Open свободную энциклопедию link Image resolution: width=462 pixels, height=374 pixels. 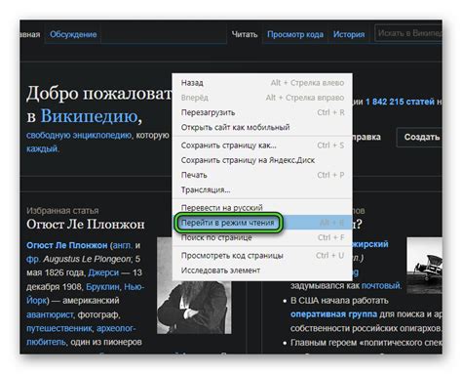[x=79, y=135]
